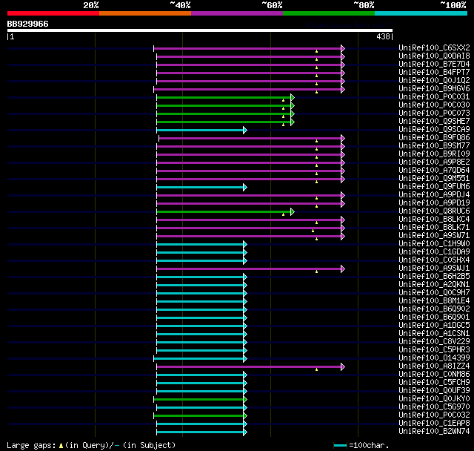Image resolution: width=474 pixels, height=451 pixels.
Task: Open hit UniRef100_B7E7D4
Action: (x=434, y=65)
